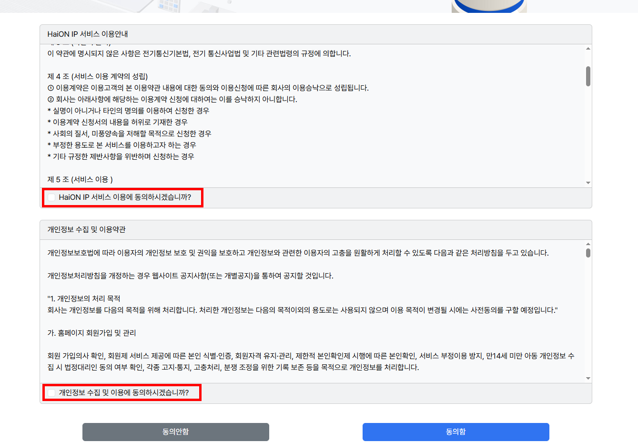
Task: Click the '가. 홈페이지 회원가입 및 관리' line
Action: pos(91,333)
